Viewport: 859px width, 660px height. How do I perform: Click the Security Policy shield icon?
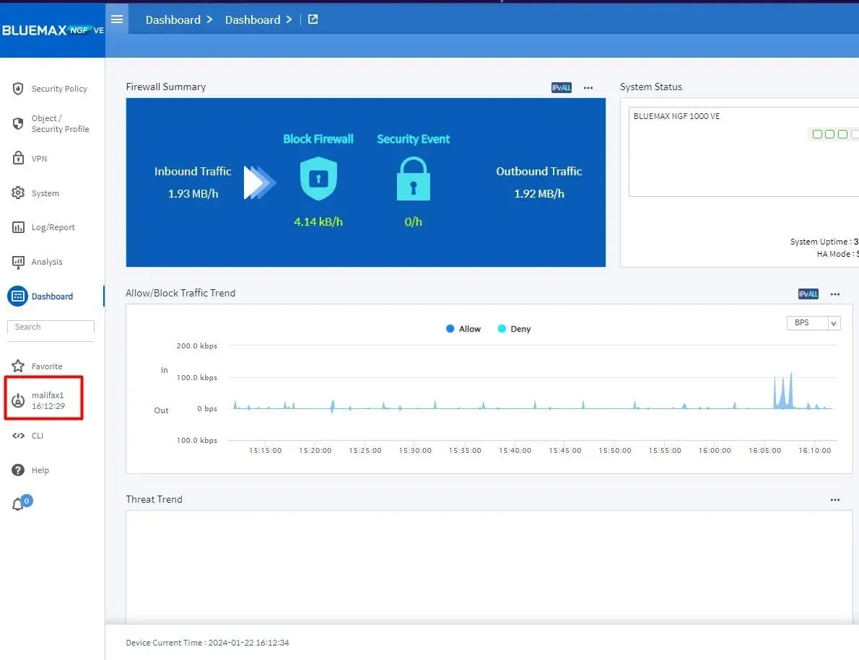pos(18,89)
